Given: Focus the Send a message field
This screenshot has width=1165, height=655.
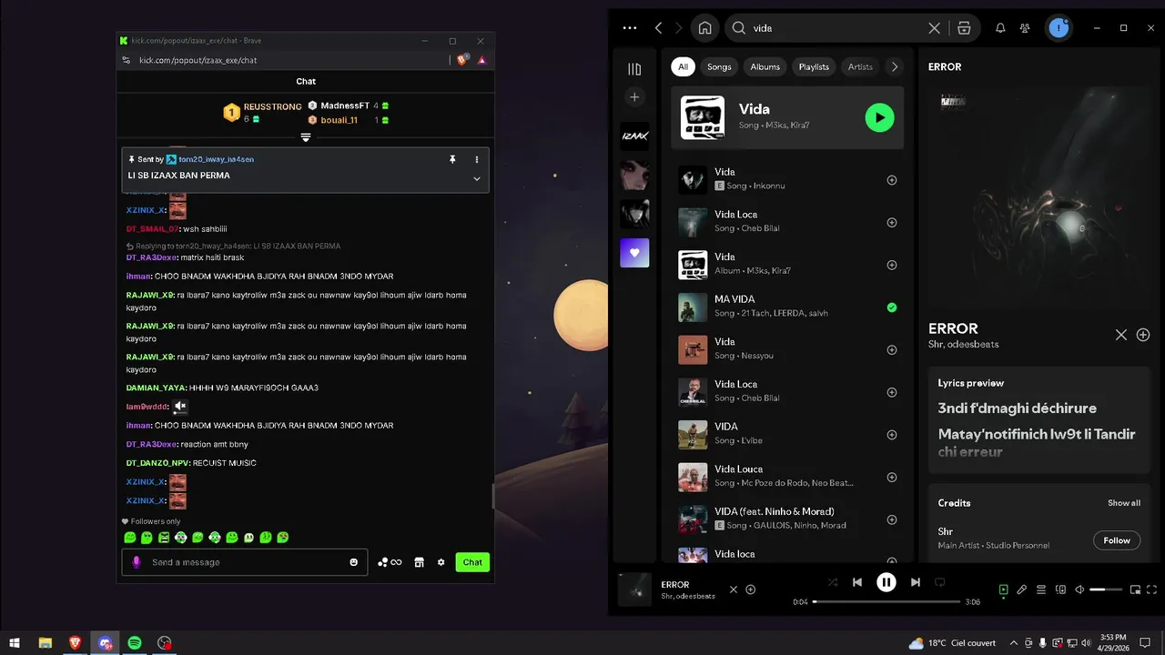Looking at the screenshot, I should tap(245, 562).
